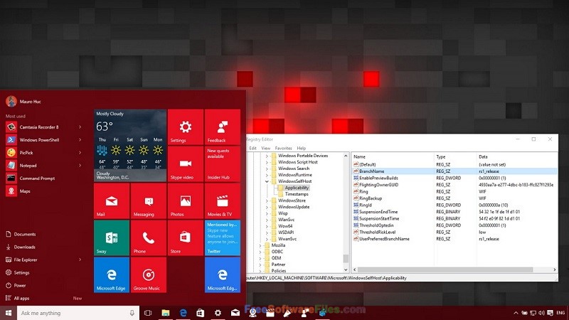569x320 pixels.
Task: Select the ThresholdRiskLevel value
Action: pos(378,233)
